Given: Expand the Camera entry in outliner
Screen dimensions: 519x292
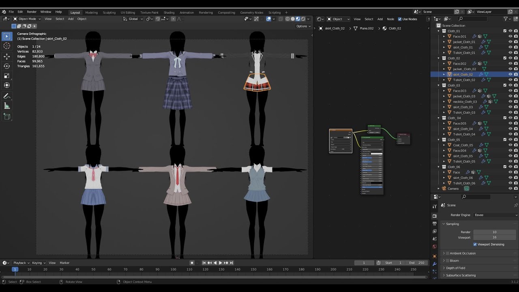Looking at the screenshot, I should pyautogui.click(x=439, y=189).
